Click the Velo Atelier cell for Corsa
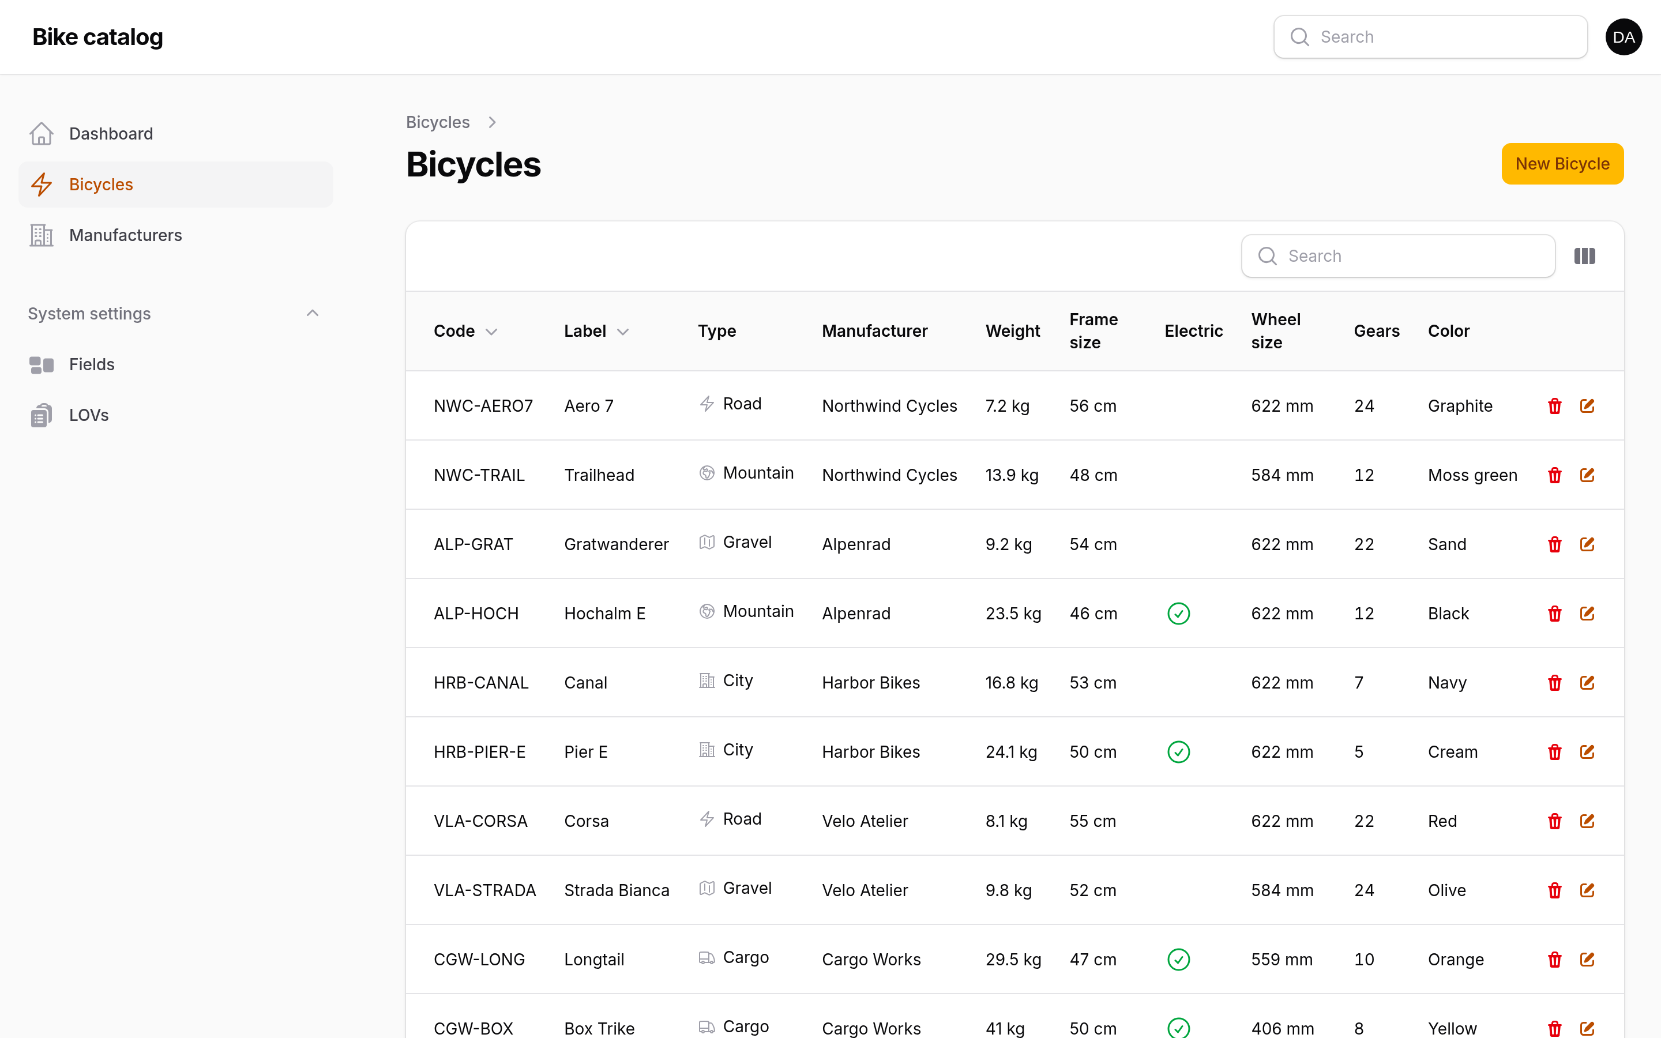1661x1038 pixels. pyautogui.click(x=865, y=822)
